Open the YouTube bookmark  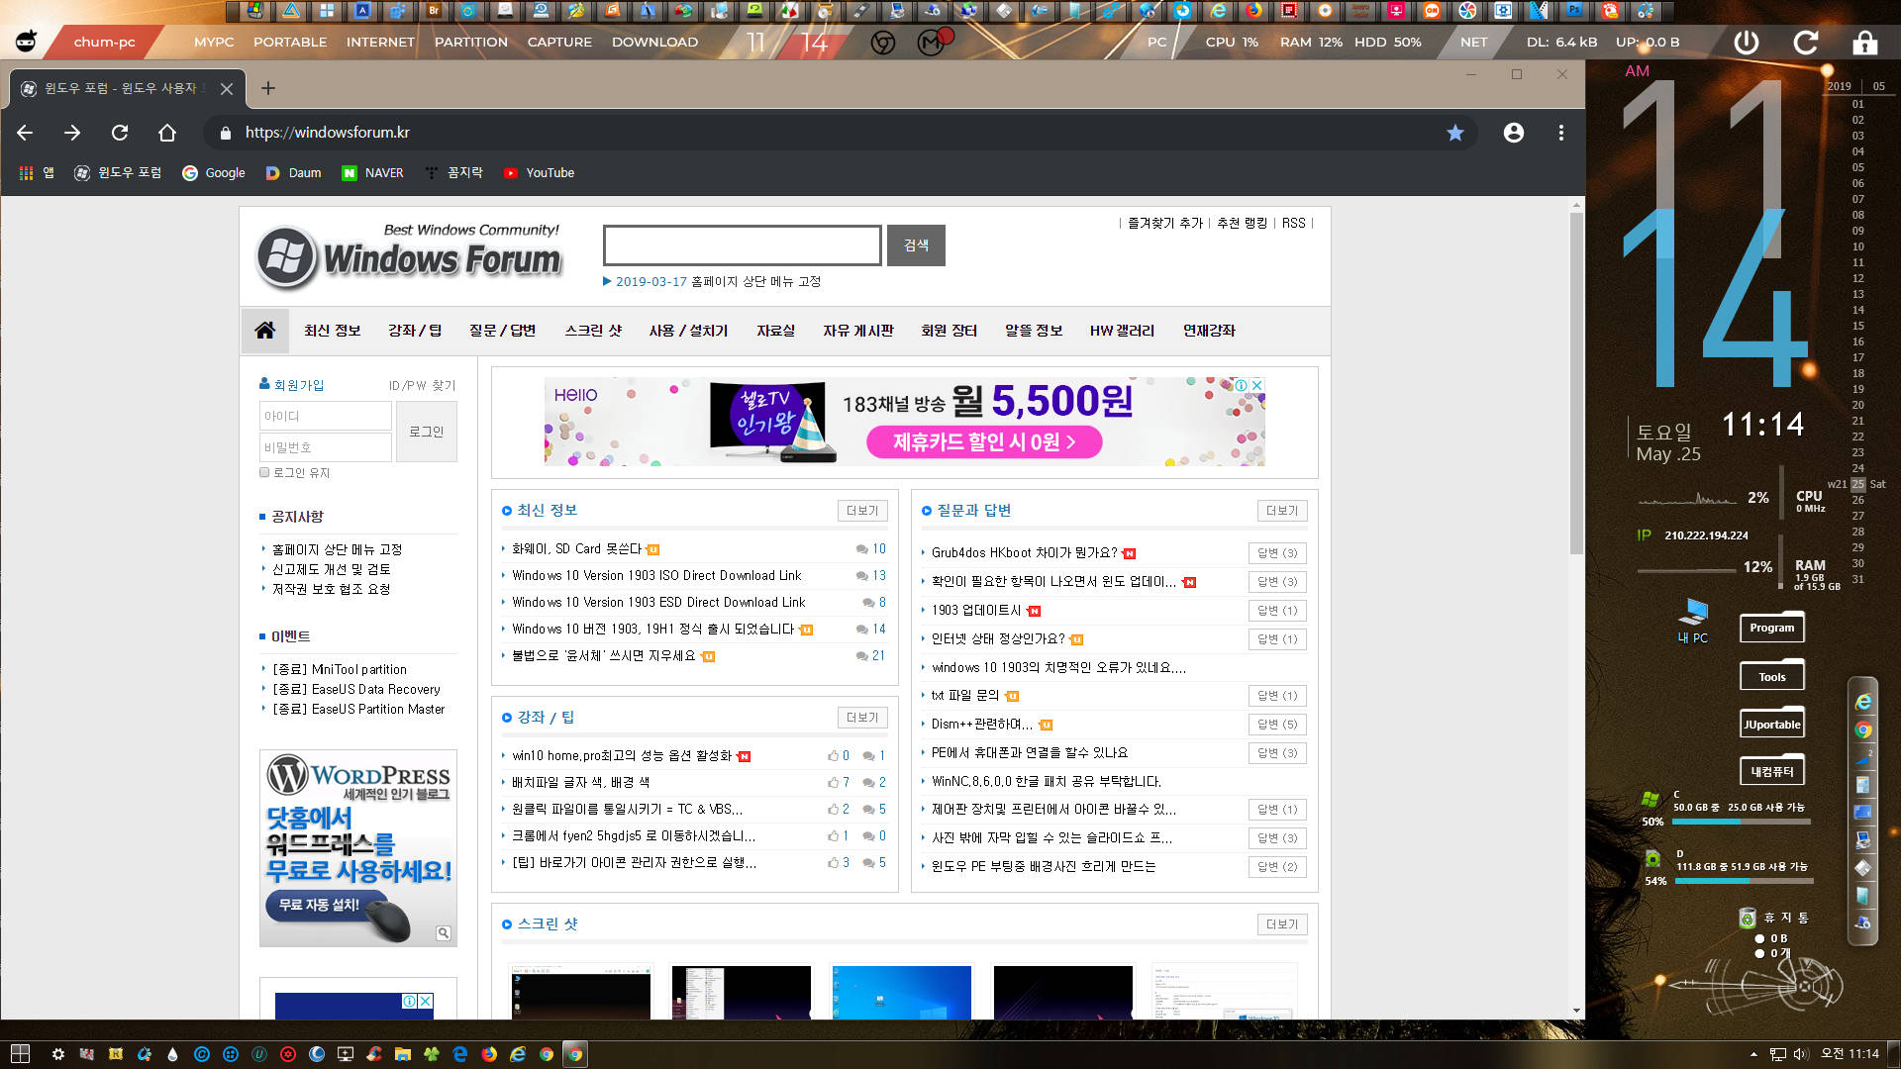pyautogui.click(x=540, y=172)
